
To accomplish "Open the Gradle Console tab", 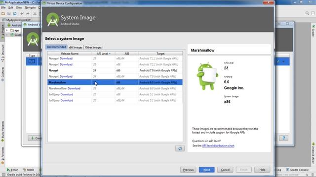I will (297, 170).
